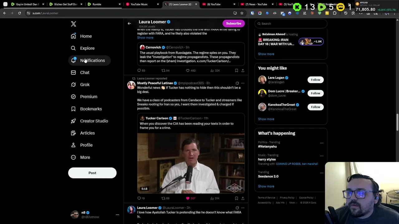
Task: Open Grok explain icon on Mostly Peaceful Latinas post
Action: click(x=237, y=83)
